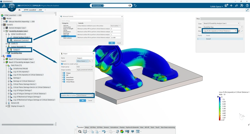Screen dimensions: 250x134
Task: Open the Plot dropdown in Plots panel
Action: coord(220,31)
